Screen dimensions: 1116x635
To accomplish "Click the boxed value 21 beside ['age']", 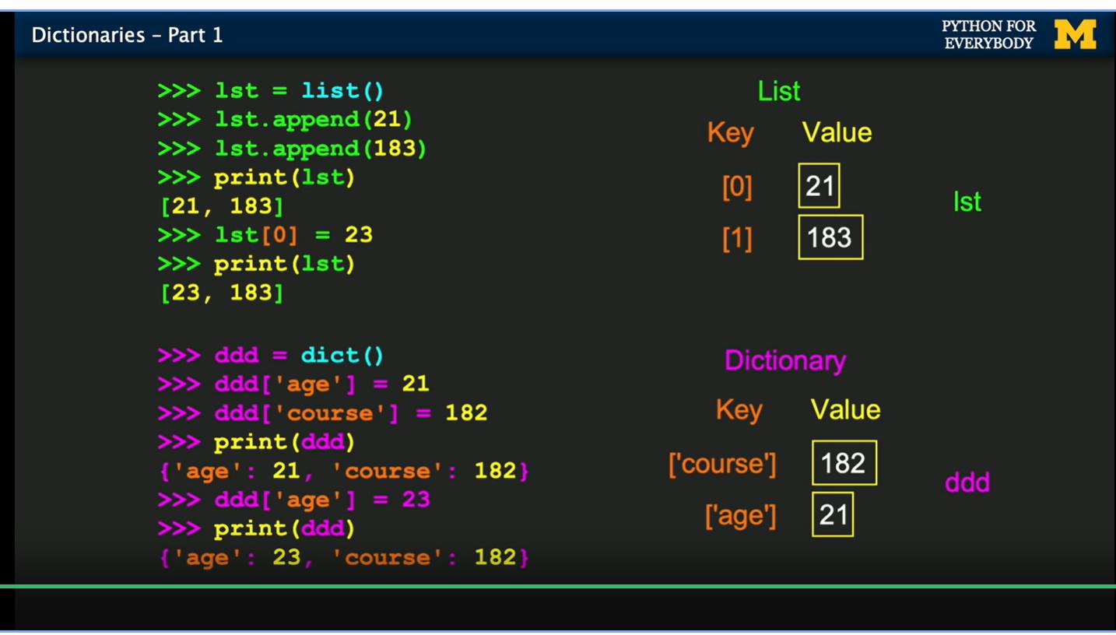I will [x=833, y=514].
